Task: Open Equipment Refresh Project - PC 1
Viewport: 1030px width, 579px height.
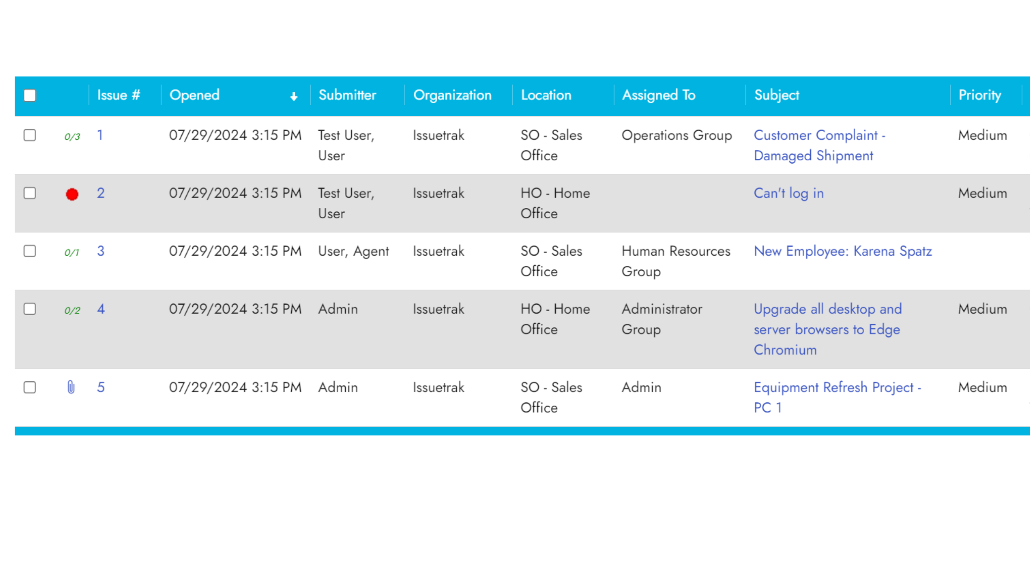Action: coord(837,397)
